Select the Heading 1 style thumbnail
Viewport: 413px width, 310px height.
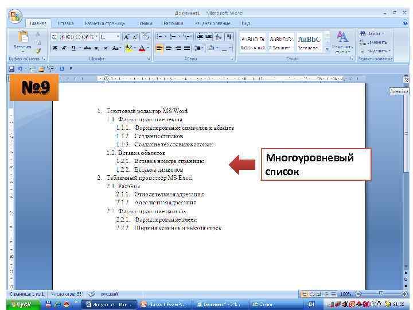click(x=310, y=42)
